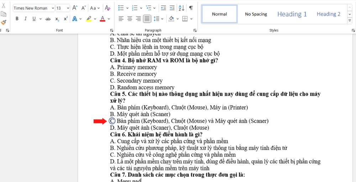
Task: Move to the next row of styles
Action: click(x=350, y=14)
